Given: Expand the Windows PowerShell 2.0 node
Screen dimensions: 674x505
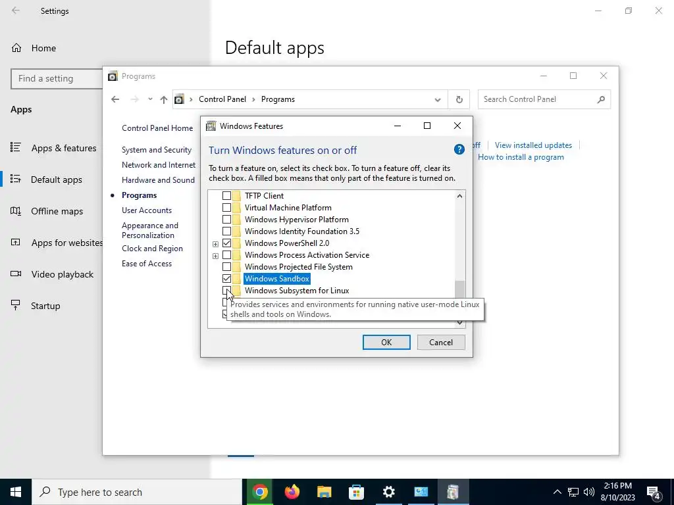Looking at the screenshot, I should coord(215,244).
